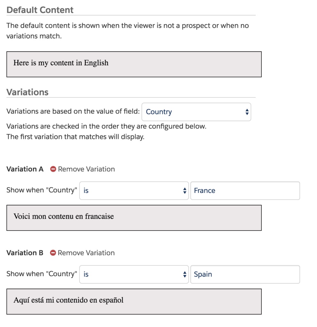Click the Spanish content editing area
The image size is (317, 327).
point(134,301)
